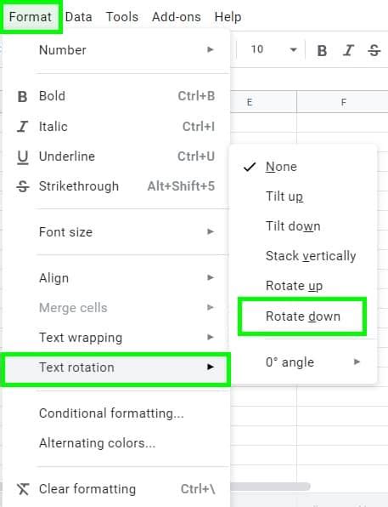388x507 pixels.
Task: Choose Underline from the Format menu
Action: [x=116, y=157]
